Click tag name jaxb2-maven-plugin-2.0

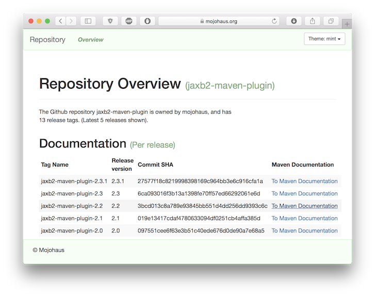[72, 231]
